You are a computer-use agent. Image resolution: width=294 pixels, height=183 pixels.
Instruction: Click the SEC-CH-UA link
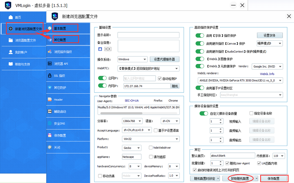(132, 101)
